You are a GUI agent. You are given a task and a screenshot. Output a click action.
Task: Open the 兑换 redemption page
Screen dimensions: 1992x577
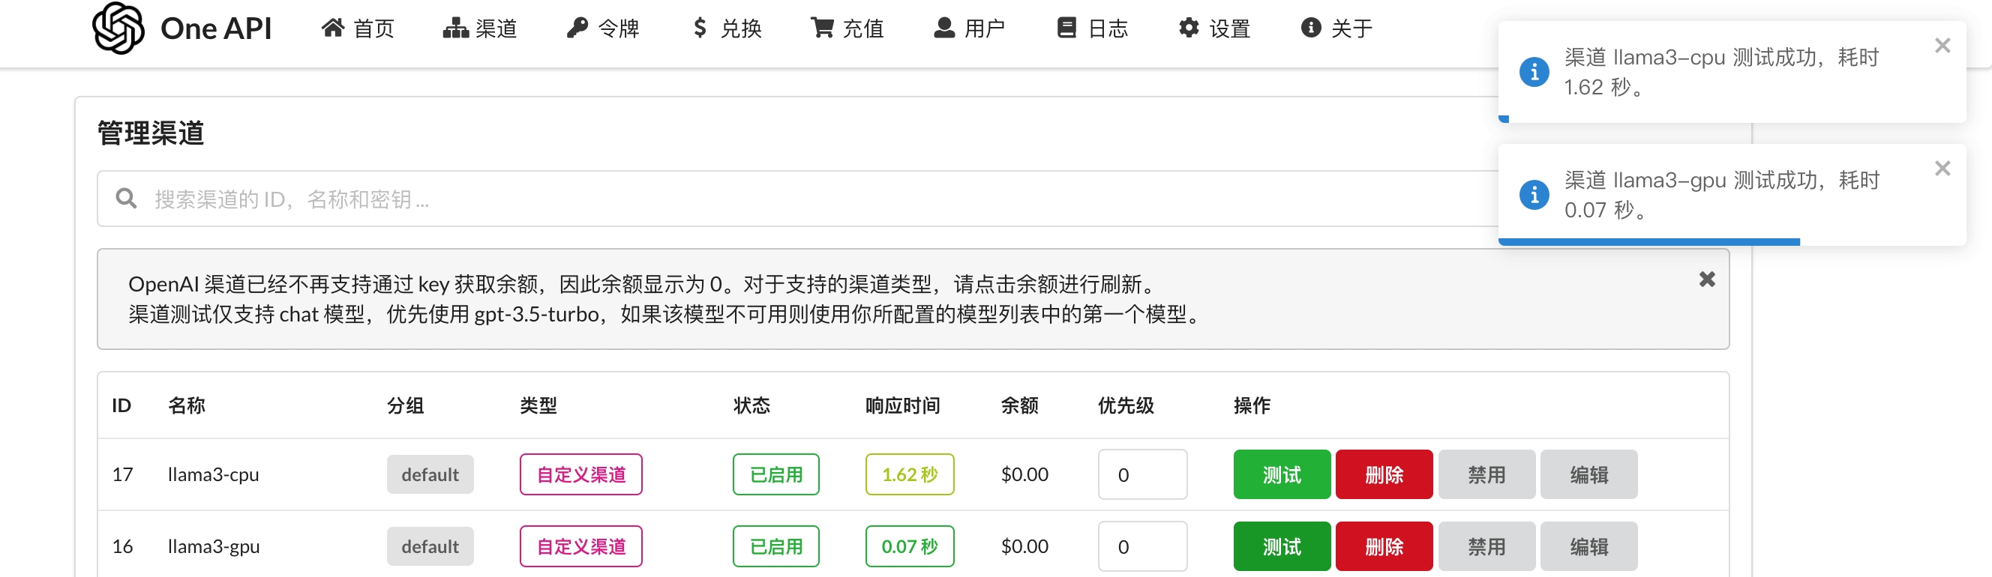pos(727,28)
